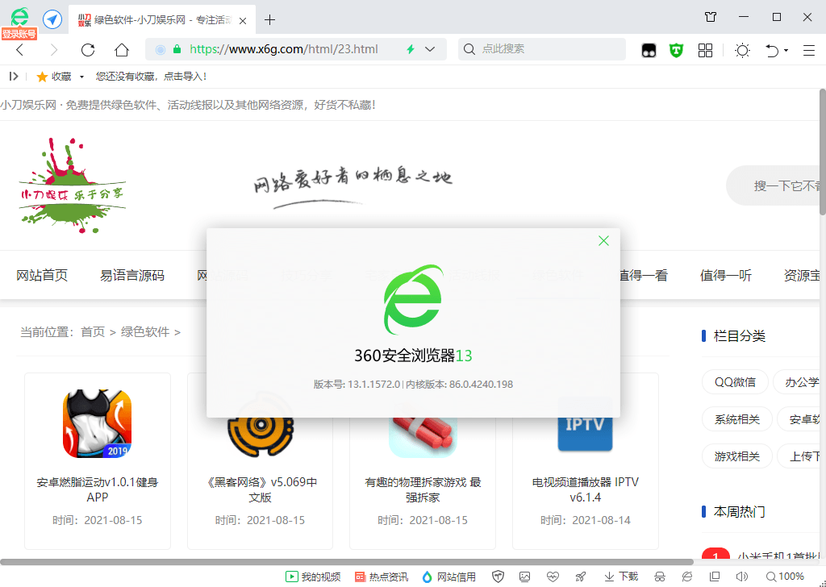This screenshot has width=826, height=587.
Task: Click the 360 browser logo at top left
Action: tap(20, 17)
